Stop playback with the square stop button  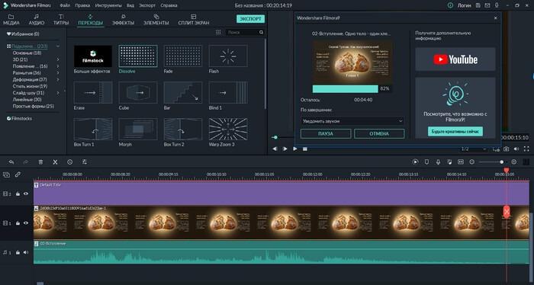[305, 149]
